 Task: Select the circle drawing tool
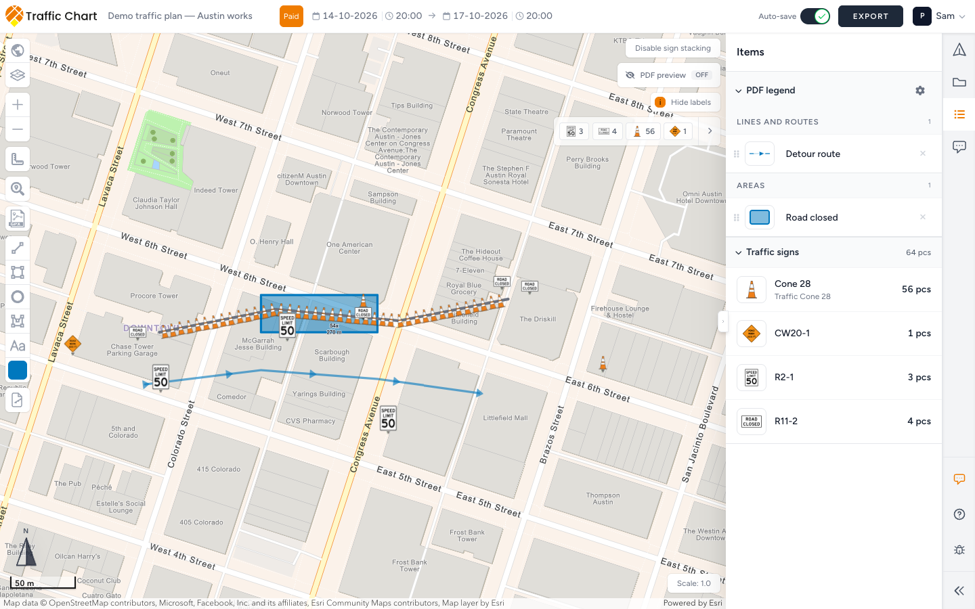(18, 297)
